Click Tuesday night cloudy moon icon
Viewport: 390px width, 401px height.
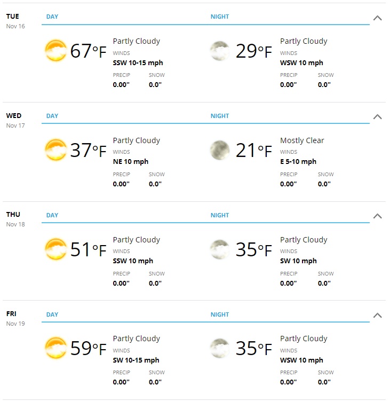click(x=219, y=51)
